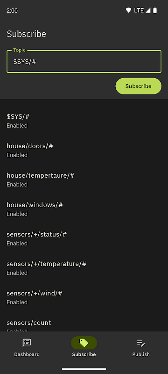Tap the clock showing 2:00

(12, 10)
